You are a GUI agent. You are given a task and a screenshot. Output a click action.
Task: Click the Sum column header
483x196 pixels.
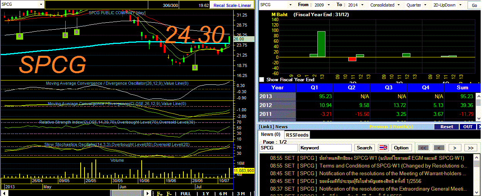tap(463, 87)
